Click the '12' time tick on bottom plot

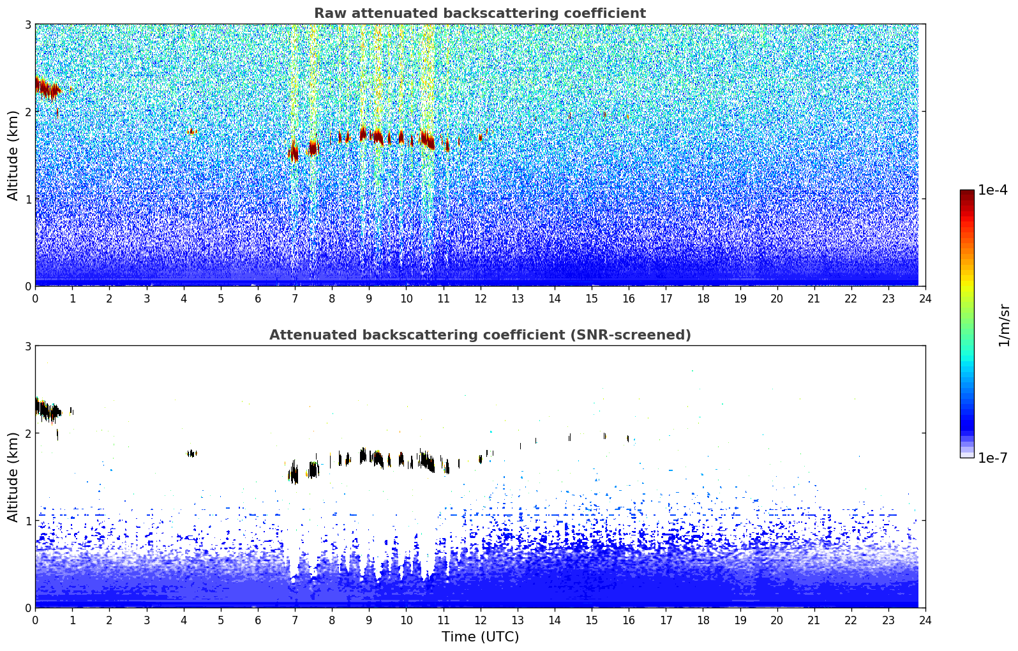tap(480, 620)
